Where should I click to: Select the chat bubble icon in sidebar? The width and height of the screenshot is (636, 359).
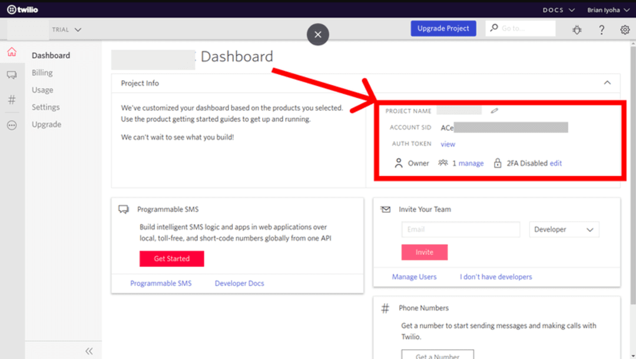pyautogui.click(x=12, y=75)
